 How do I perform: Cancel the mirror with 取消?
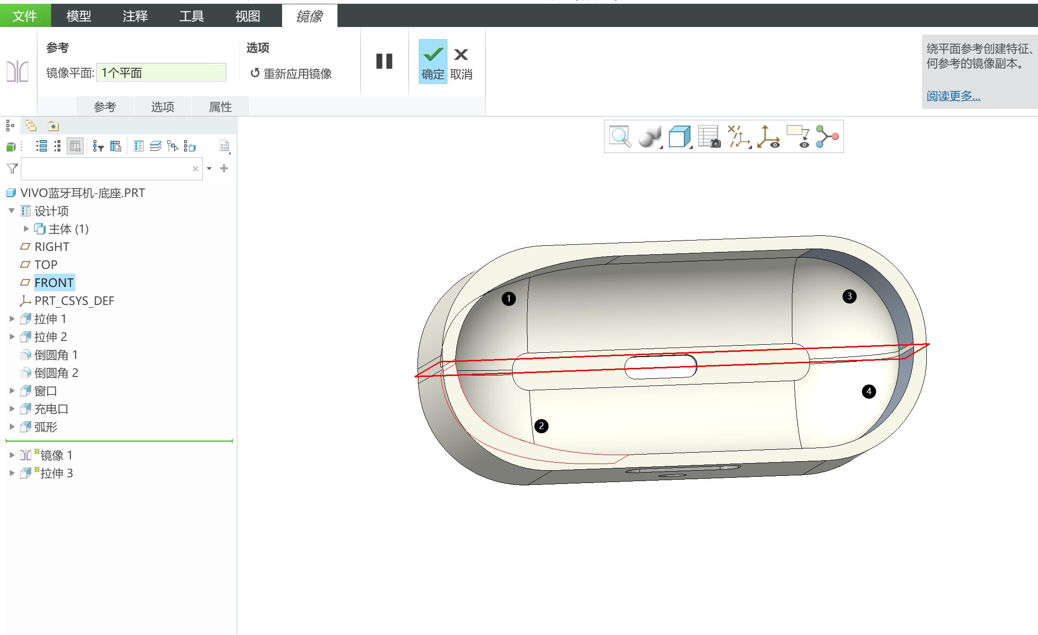pyautogui.click(x=461, y=63)
